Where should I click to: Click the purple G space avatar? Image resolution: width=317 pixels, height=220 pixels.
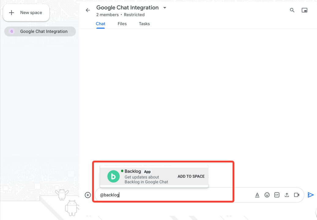12,31
